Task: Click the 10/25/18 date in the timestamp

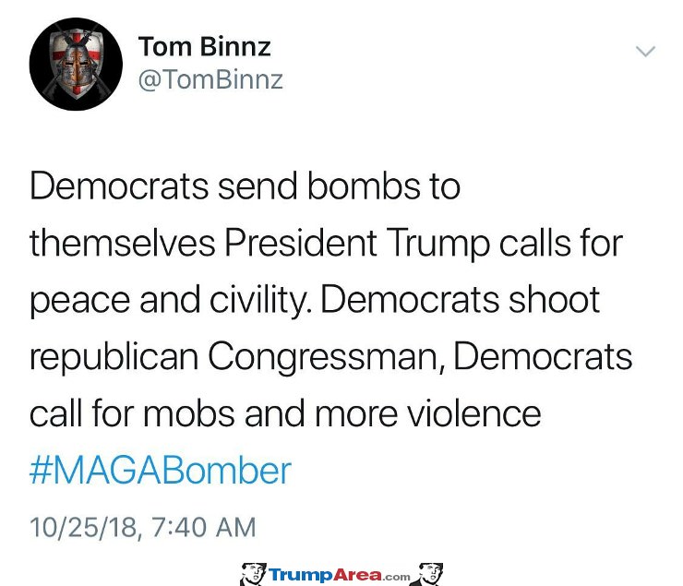Action: 82,527
